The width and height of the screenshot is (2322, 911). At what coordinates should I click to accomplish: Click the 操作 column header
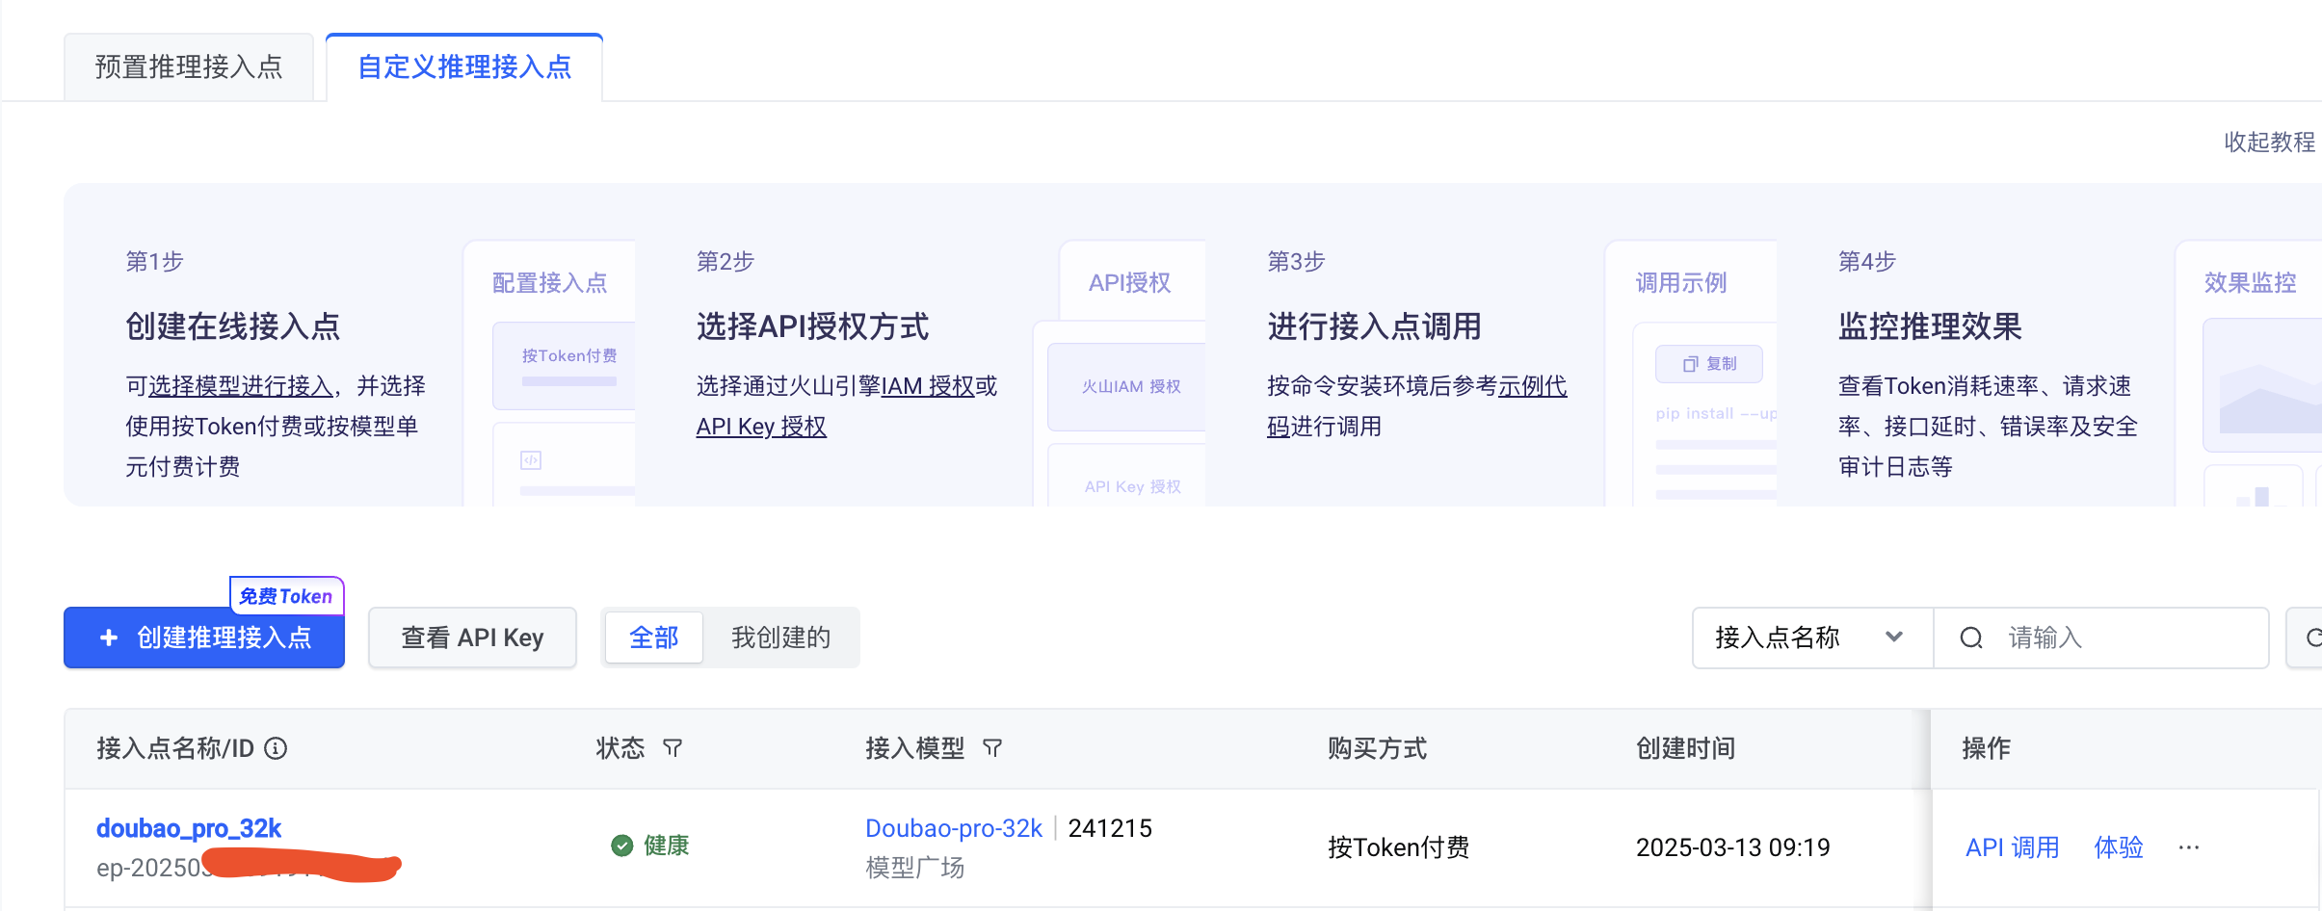tap(1986, 748)
